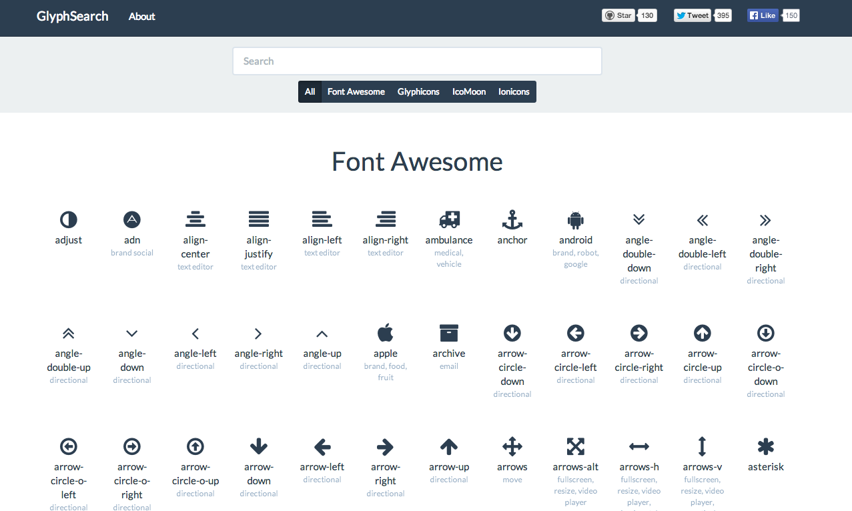
Task: Focus the Search input field
Action: pyautogui.click(x=417, y=61)
